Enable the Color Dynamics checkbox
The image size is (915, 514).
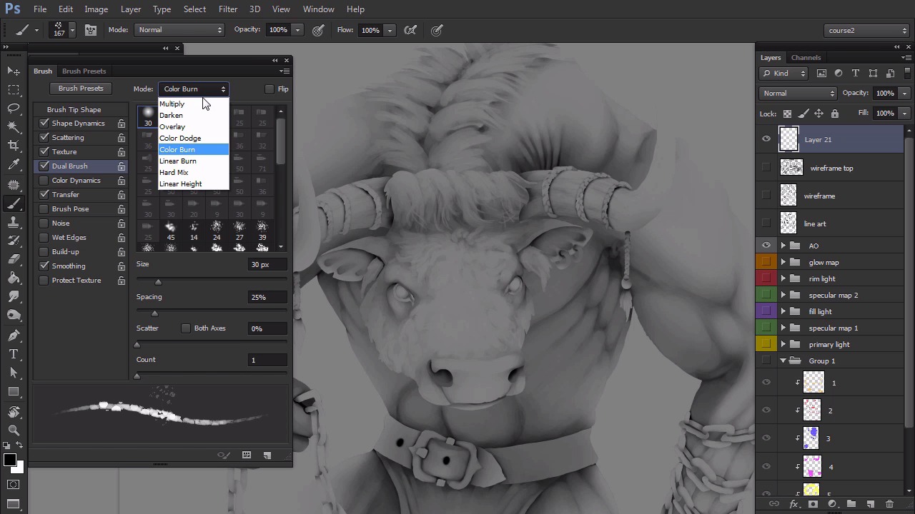click(x=44, y=181)
